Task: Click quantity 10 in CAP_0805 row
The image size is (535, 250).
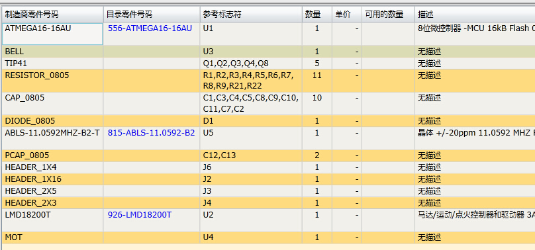Action: 317,104
